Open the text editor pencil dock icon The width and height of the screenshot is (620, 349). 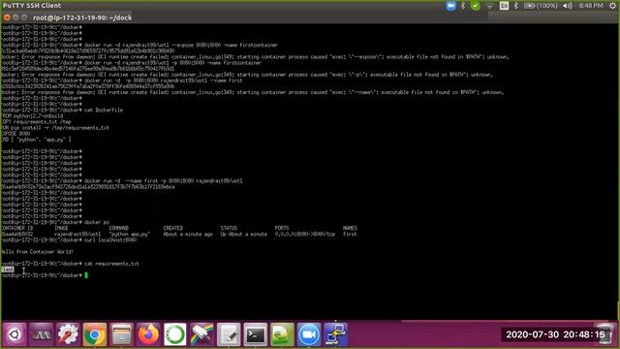pos(229,334)
